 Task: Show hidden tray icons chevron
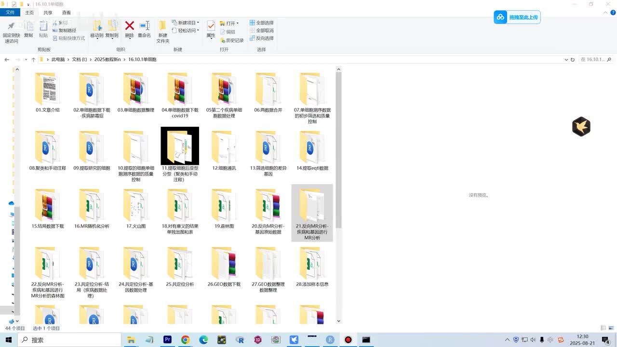tap(508, 340)
